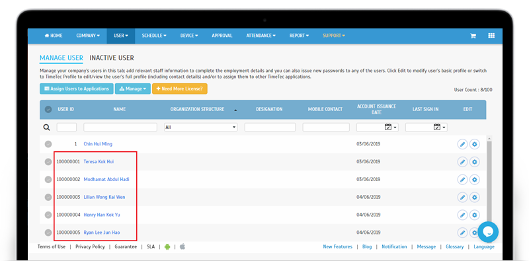
Task: Edit Henry Han Kok Yu with pencil icon
Action: (462, 215)
